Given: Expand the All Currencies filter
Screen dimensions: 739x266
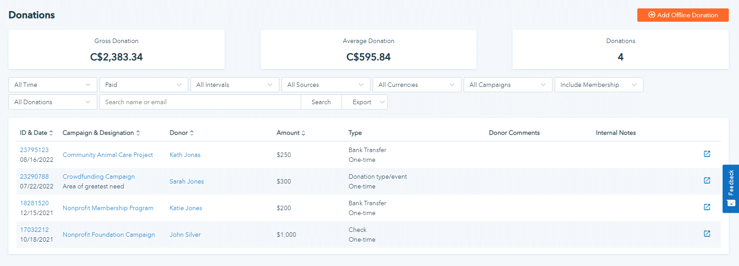Looking at the screenshot, I should pyautogui.click(x=417, y=85).
